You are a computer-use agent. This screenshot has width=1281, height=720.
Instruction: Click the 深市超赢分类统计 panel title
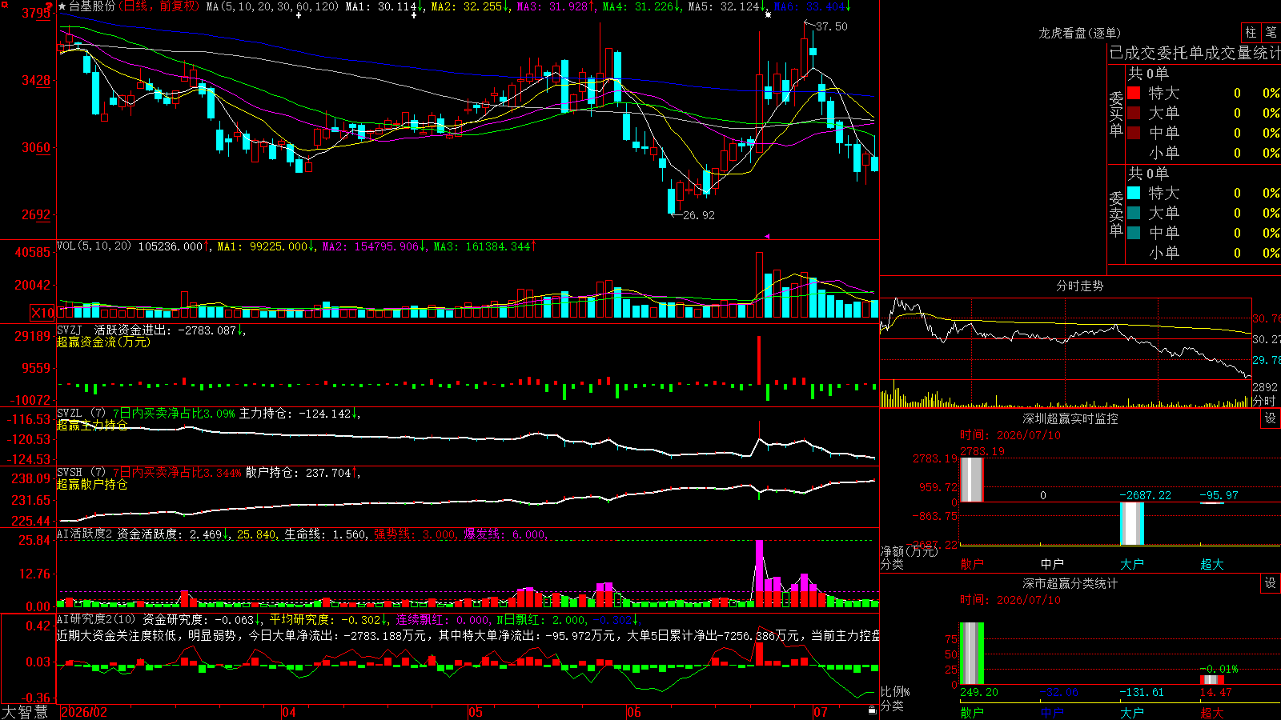(x=1070, y=583)
